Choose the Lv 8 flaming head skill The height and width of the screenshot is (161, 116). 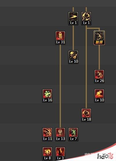pyautogui.click(x=47, y=154)
